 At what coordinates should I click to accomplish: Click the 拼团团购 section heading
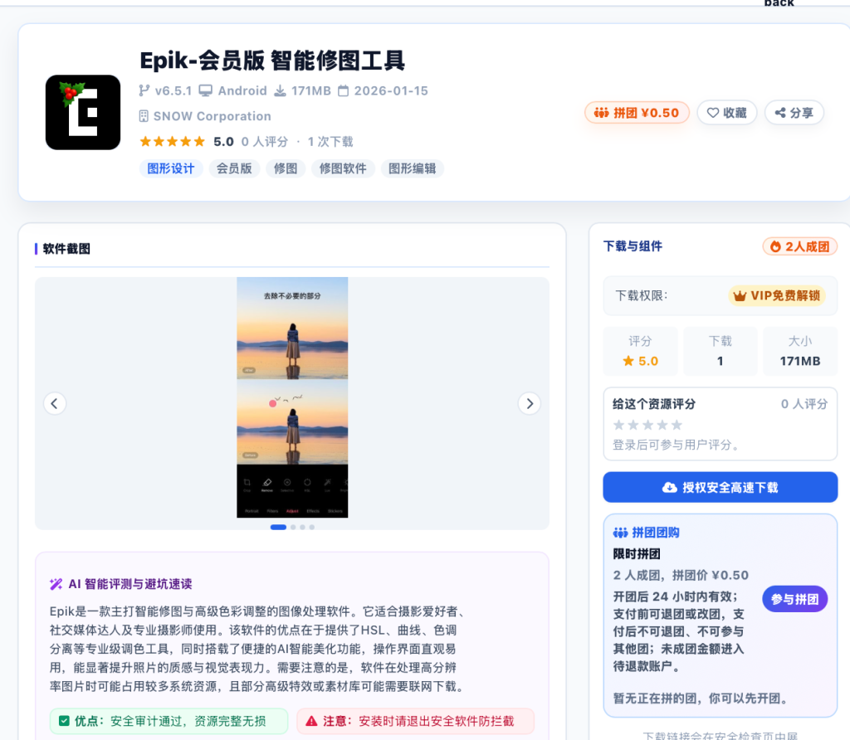point(656,533)
